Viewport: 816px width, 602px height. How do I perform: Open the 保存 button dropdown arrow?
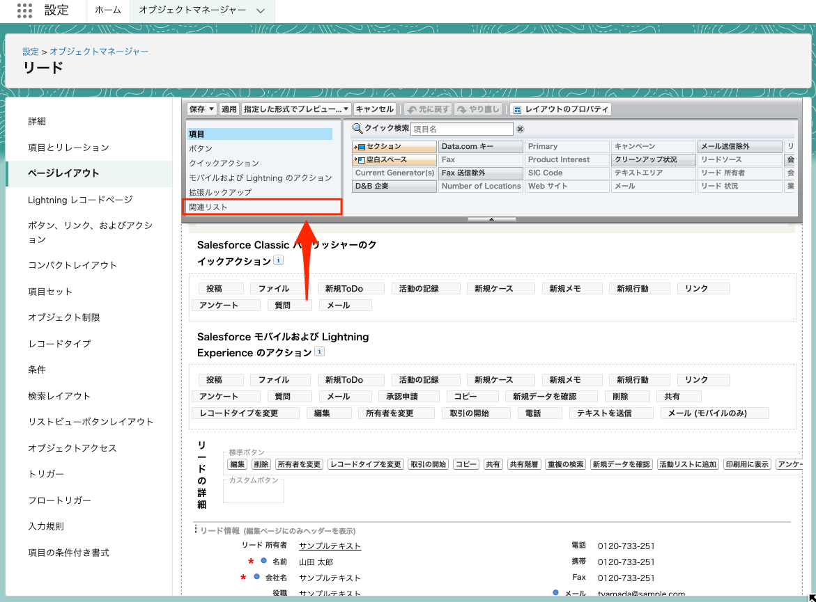[x=211, y=109]
